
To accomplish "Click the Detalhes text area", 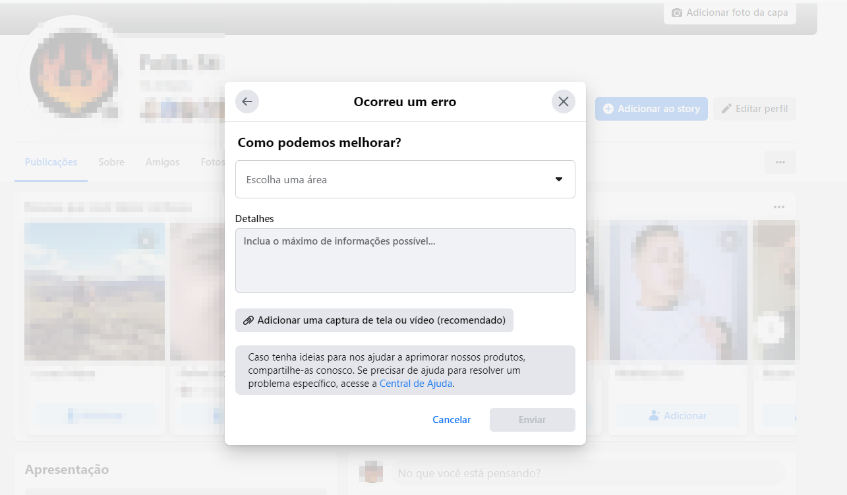I will click(x=405, y=260).
